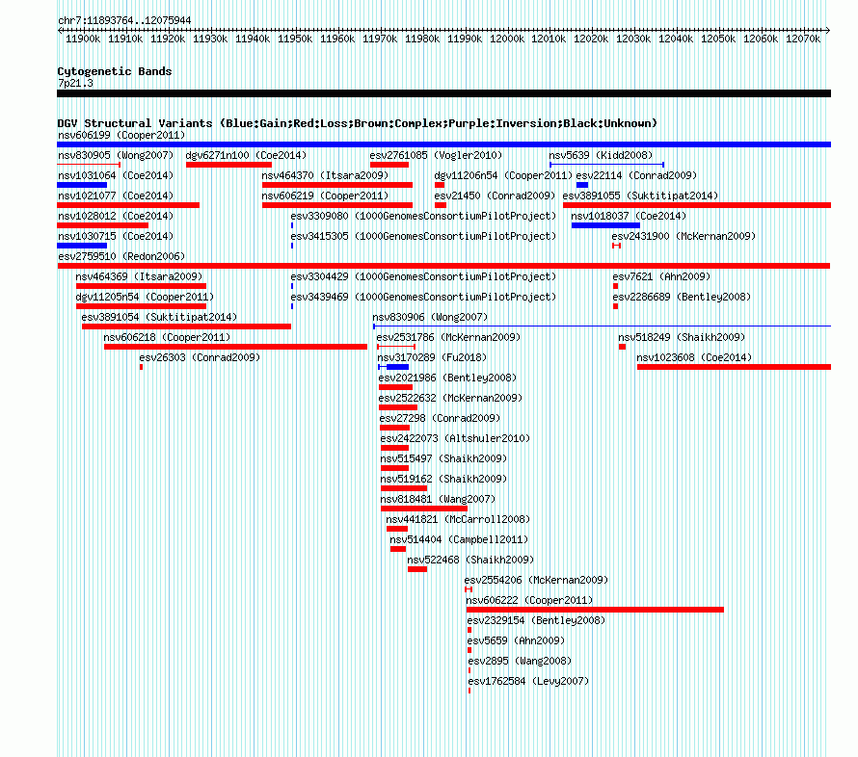858x757 pixels.
Task: Select the blue bar under nsv1018037
Action: [605, 225]
